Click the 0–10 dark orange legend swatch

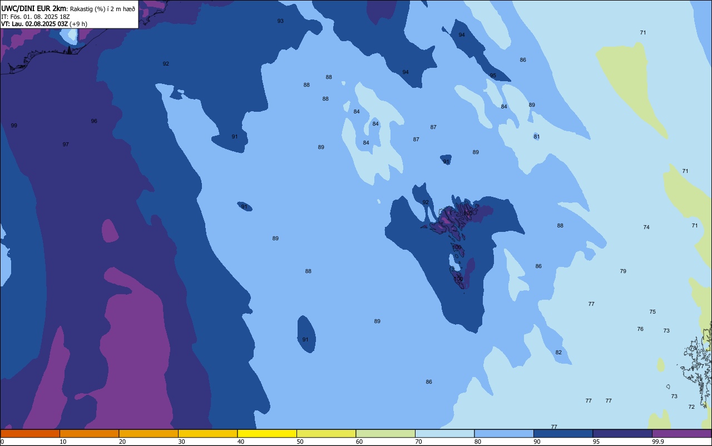(30, 433)
